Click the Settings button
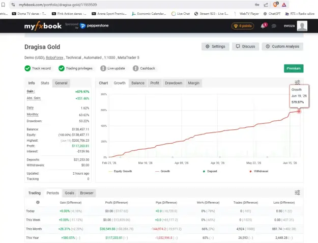318x243 pixels. 215,46
